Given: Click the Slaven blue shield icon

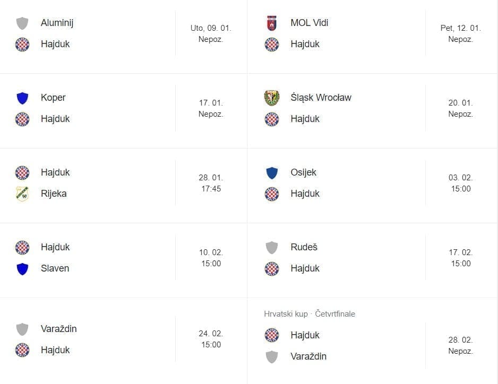Looking at the screenshot, I should point(22,269).
